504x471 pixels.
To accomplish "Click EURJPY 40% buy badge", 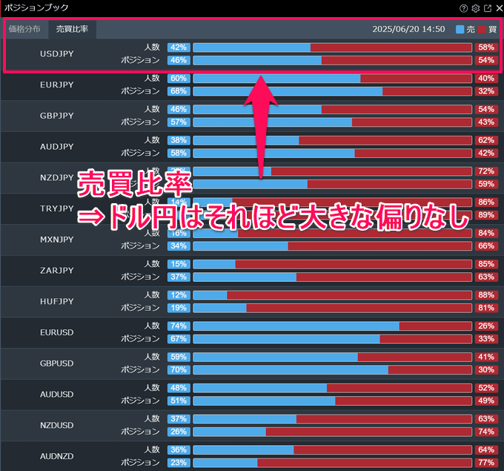I will [x=486, y=78].
